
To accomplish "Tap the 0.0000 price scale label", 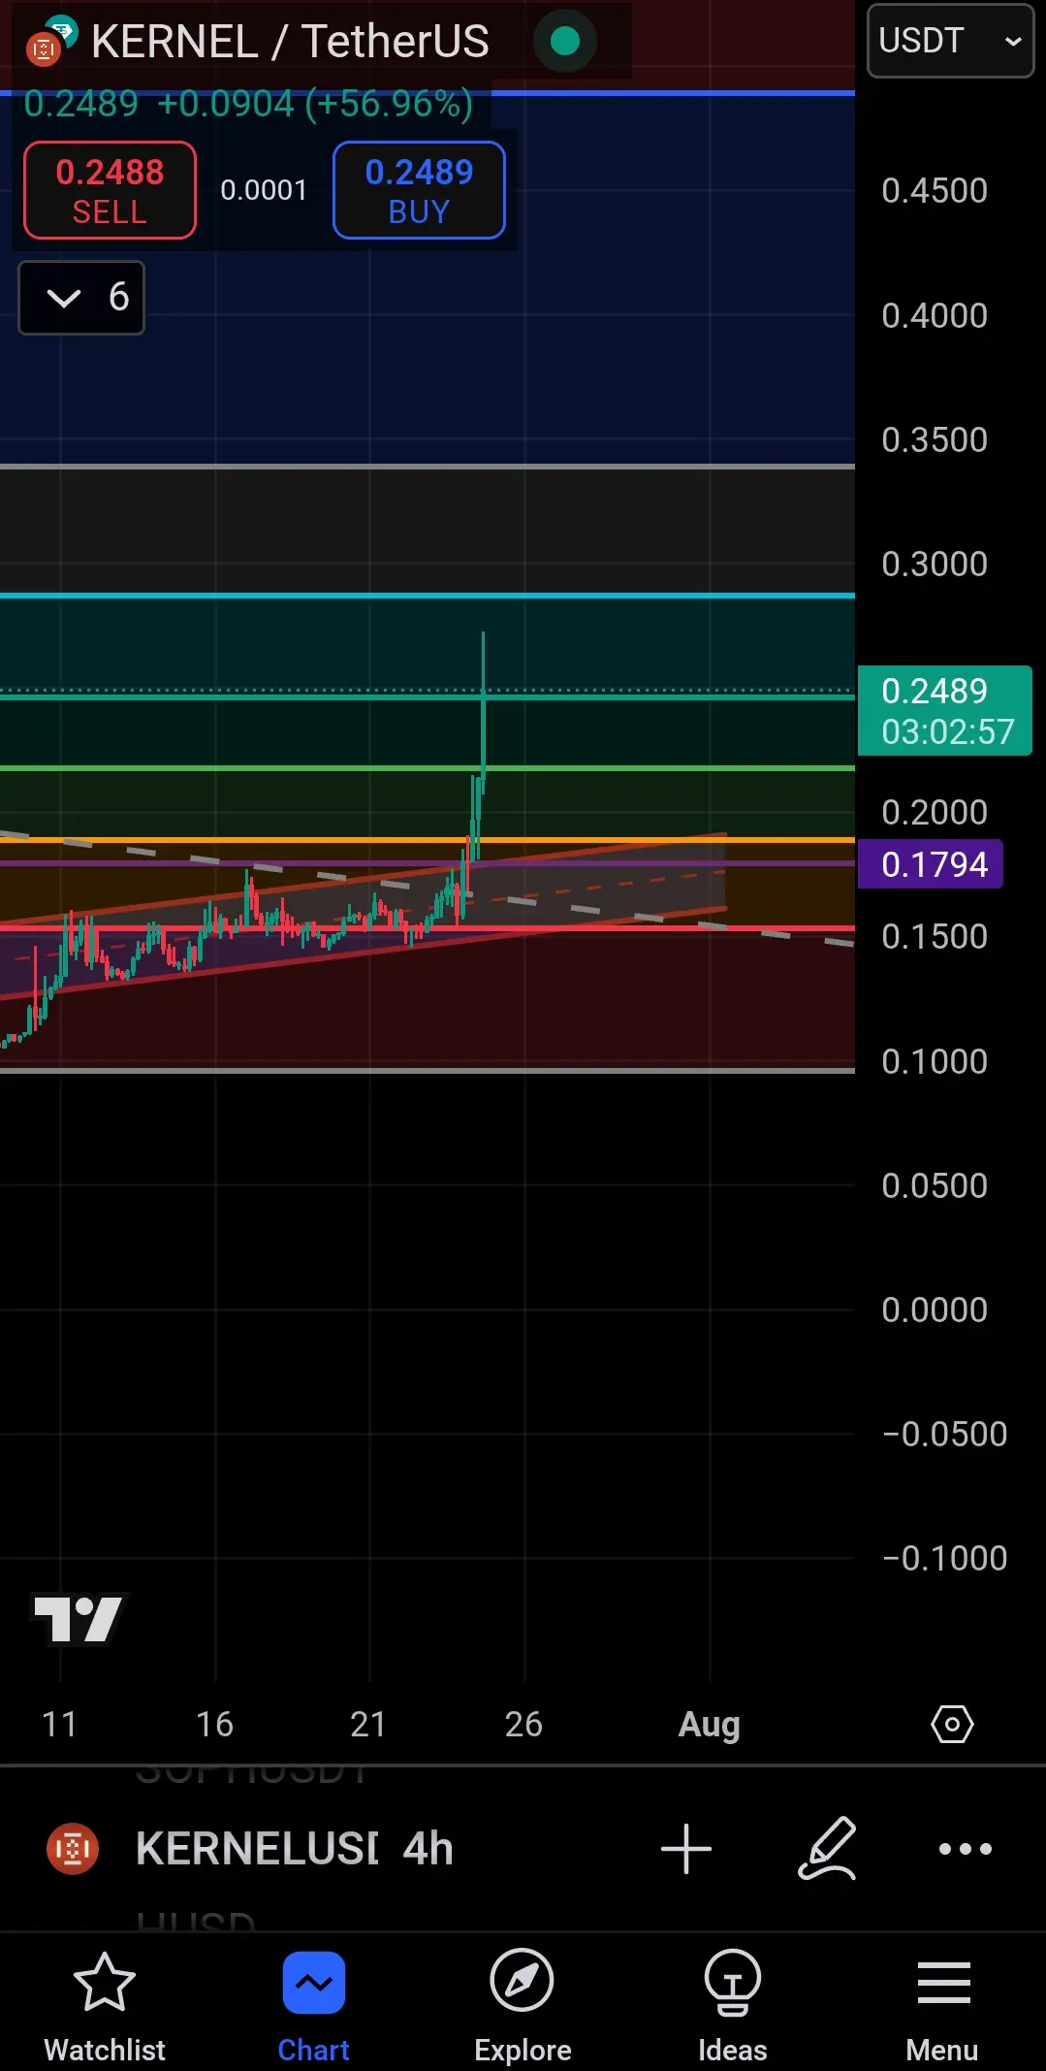I will 935,1310.
